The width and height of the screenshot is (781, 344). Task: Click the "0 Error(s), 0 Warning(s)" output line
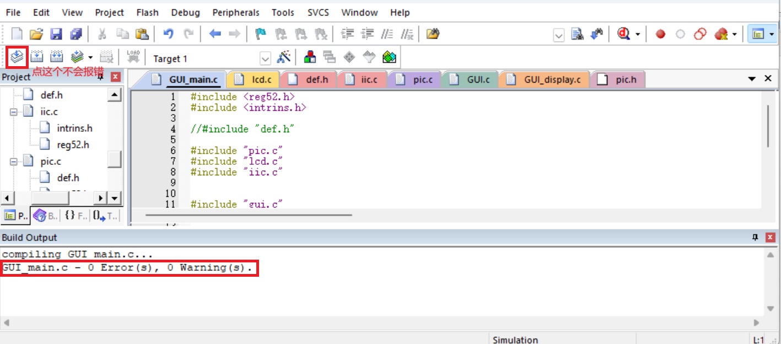(127, 268)
